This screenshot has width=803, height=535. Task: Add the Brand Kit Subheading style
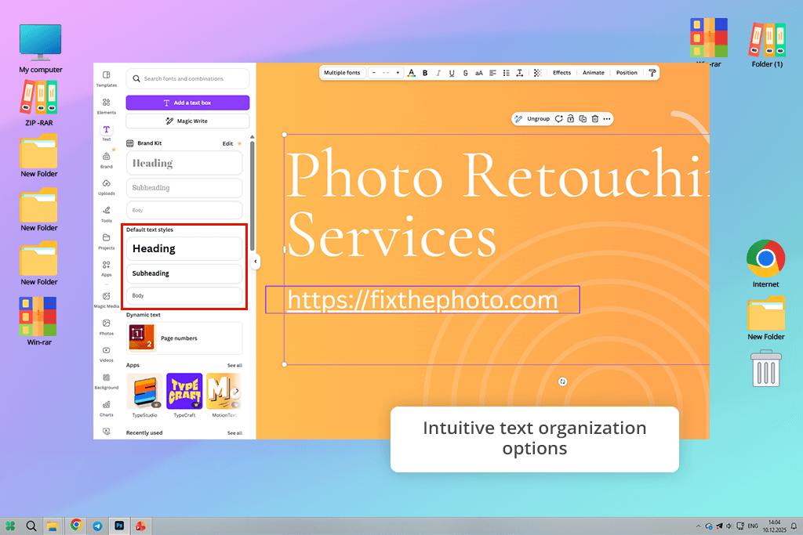(x=184, y=188)
